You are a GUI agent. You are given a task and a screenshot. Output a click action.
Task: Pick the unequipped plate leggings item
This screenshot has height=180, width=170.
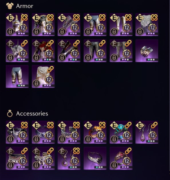pyautogui.click(x=17, y=76)
